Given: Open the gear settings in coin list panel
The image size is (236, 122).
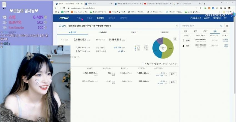Looking at the screenshot, I should [227, 26].
